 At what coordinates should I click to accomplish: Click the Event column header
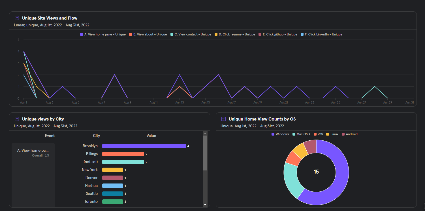point(50,136)
